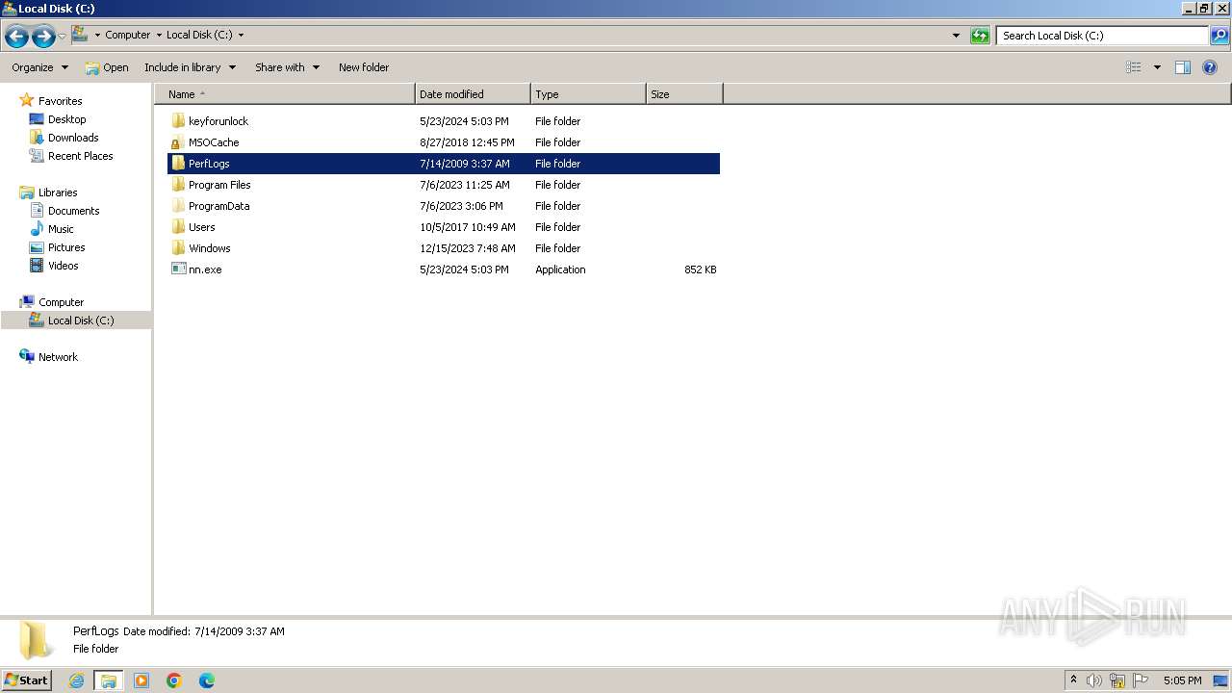Open the Action Center flag icon
The height and width of the screenshot is (693, 1232).
pyautogui.click(x=1141, y=680)
